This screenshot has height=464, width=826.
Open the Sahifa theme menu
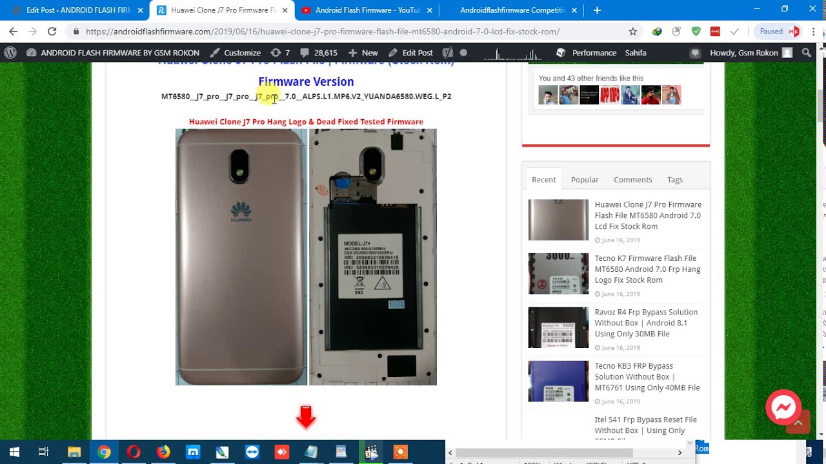tap(636, 53)
